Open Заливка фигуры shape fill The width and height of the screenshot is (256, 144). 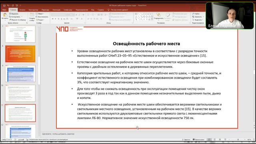tap(180, 14)
